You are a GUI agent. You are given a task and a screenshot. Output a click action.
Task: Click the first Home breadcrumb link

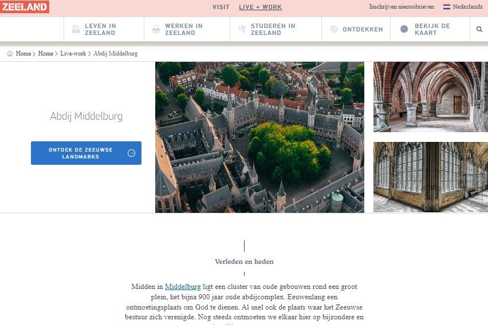pos(23,53)
